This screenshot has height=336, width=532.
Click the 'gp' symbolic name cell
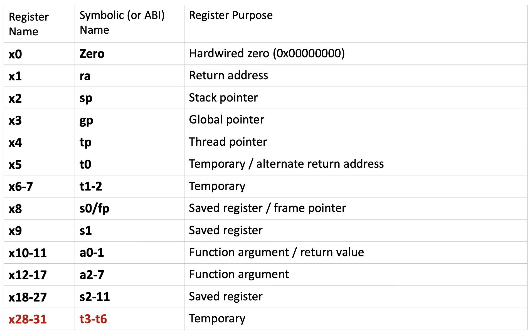pyautogui.click(x=86, y=120)
